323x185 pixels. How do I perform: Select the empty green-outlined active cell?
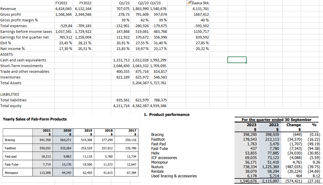(x=237, y=60)
